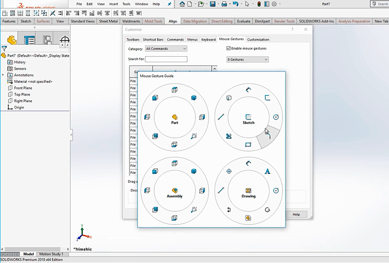Open the Insert menu
Viewport: 389px width, 263px height.
click(113, 4)
